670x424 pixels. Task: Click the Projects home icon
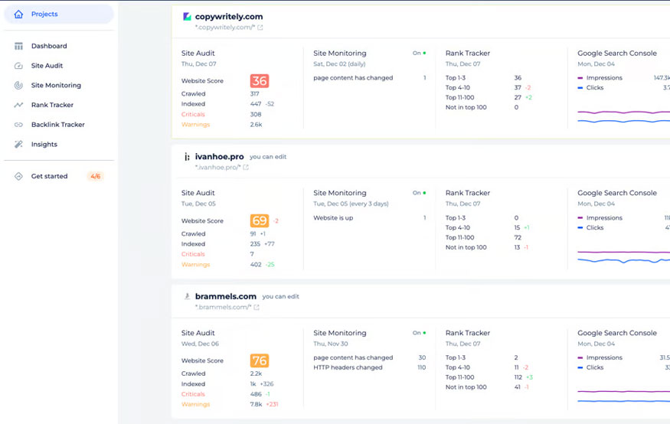click(x=18, y=14)
